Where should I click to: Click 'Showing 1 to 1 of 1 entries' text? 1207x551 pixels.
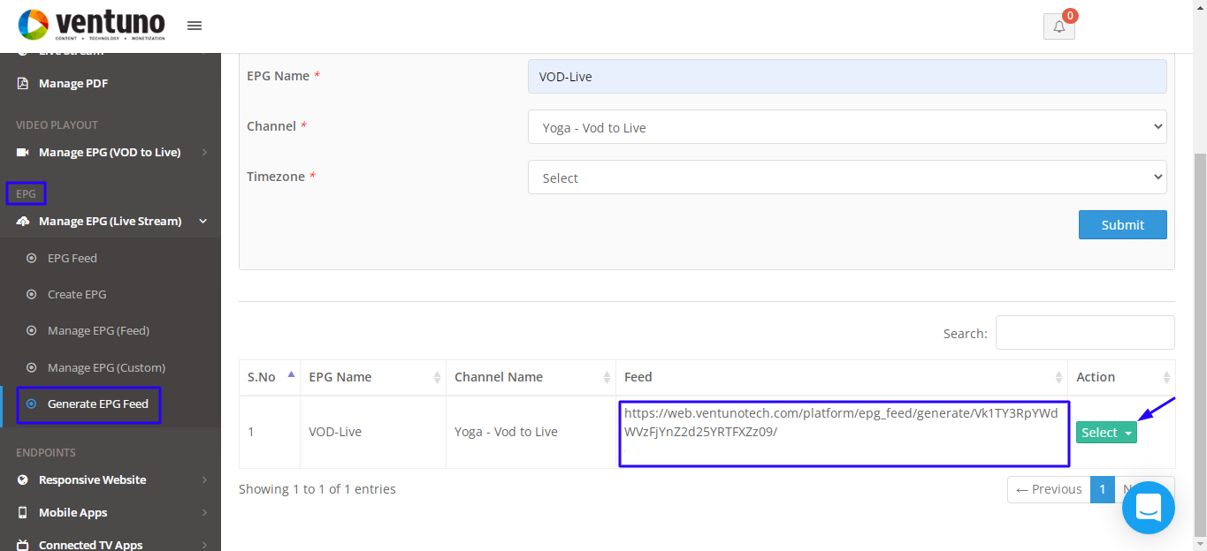[x=317, y=489]
